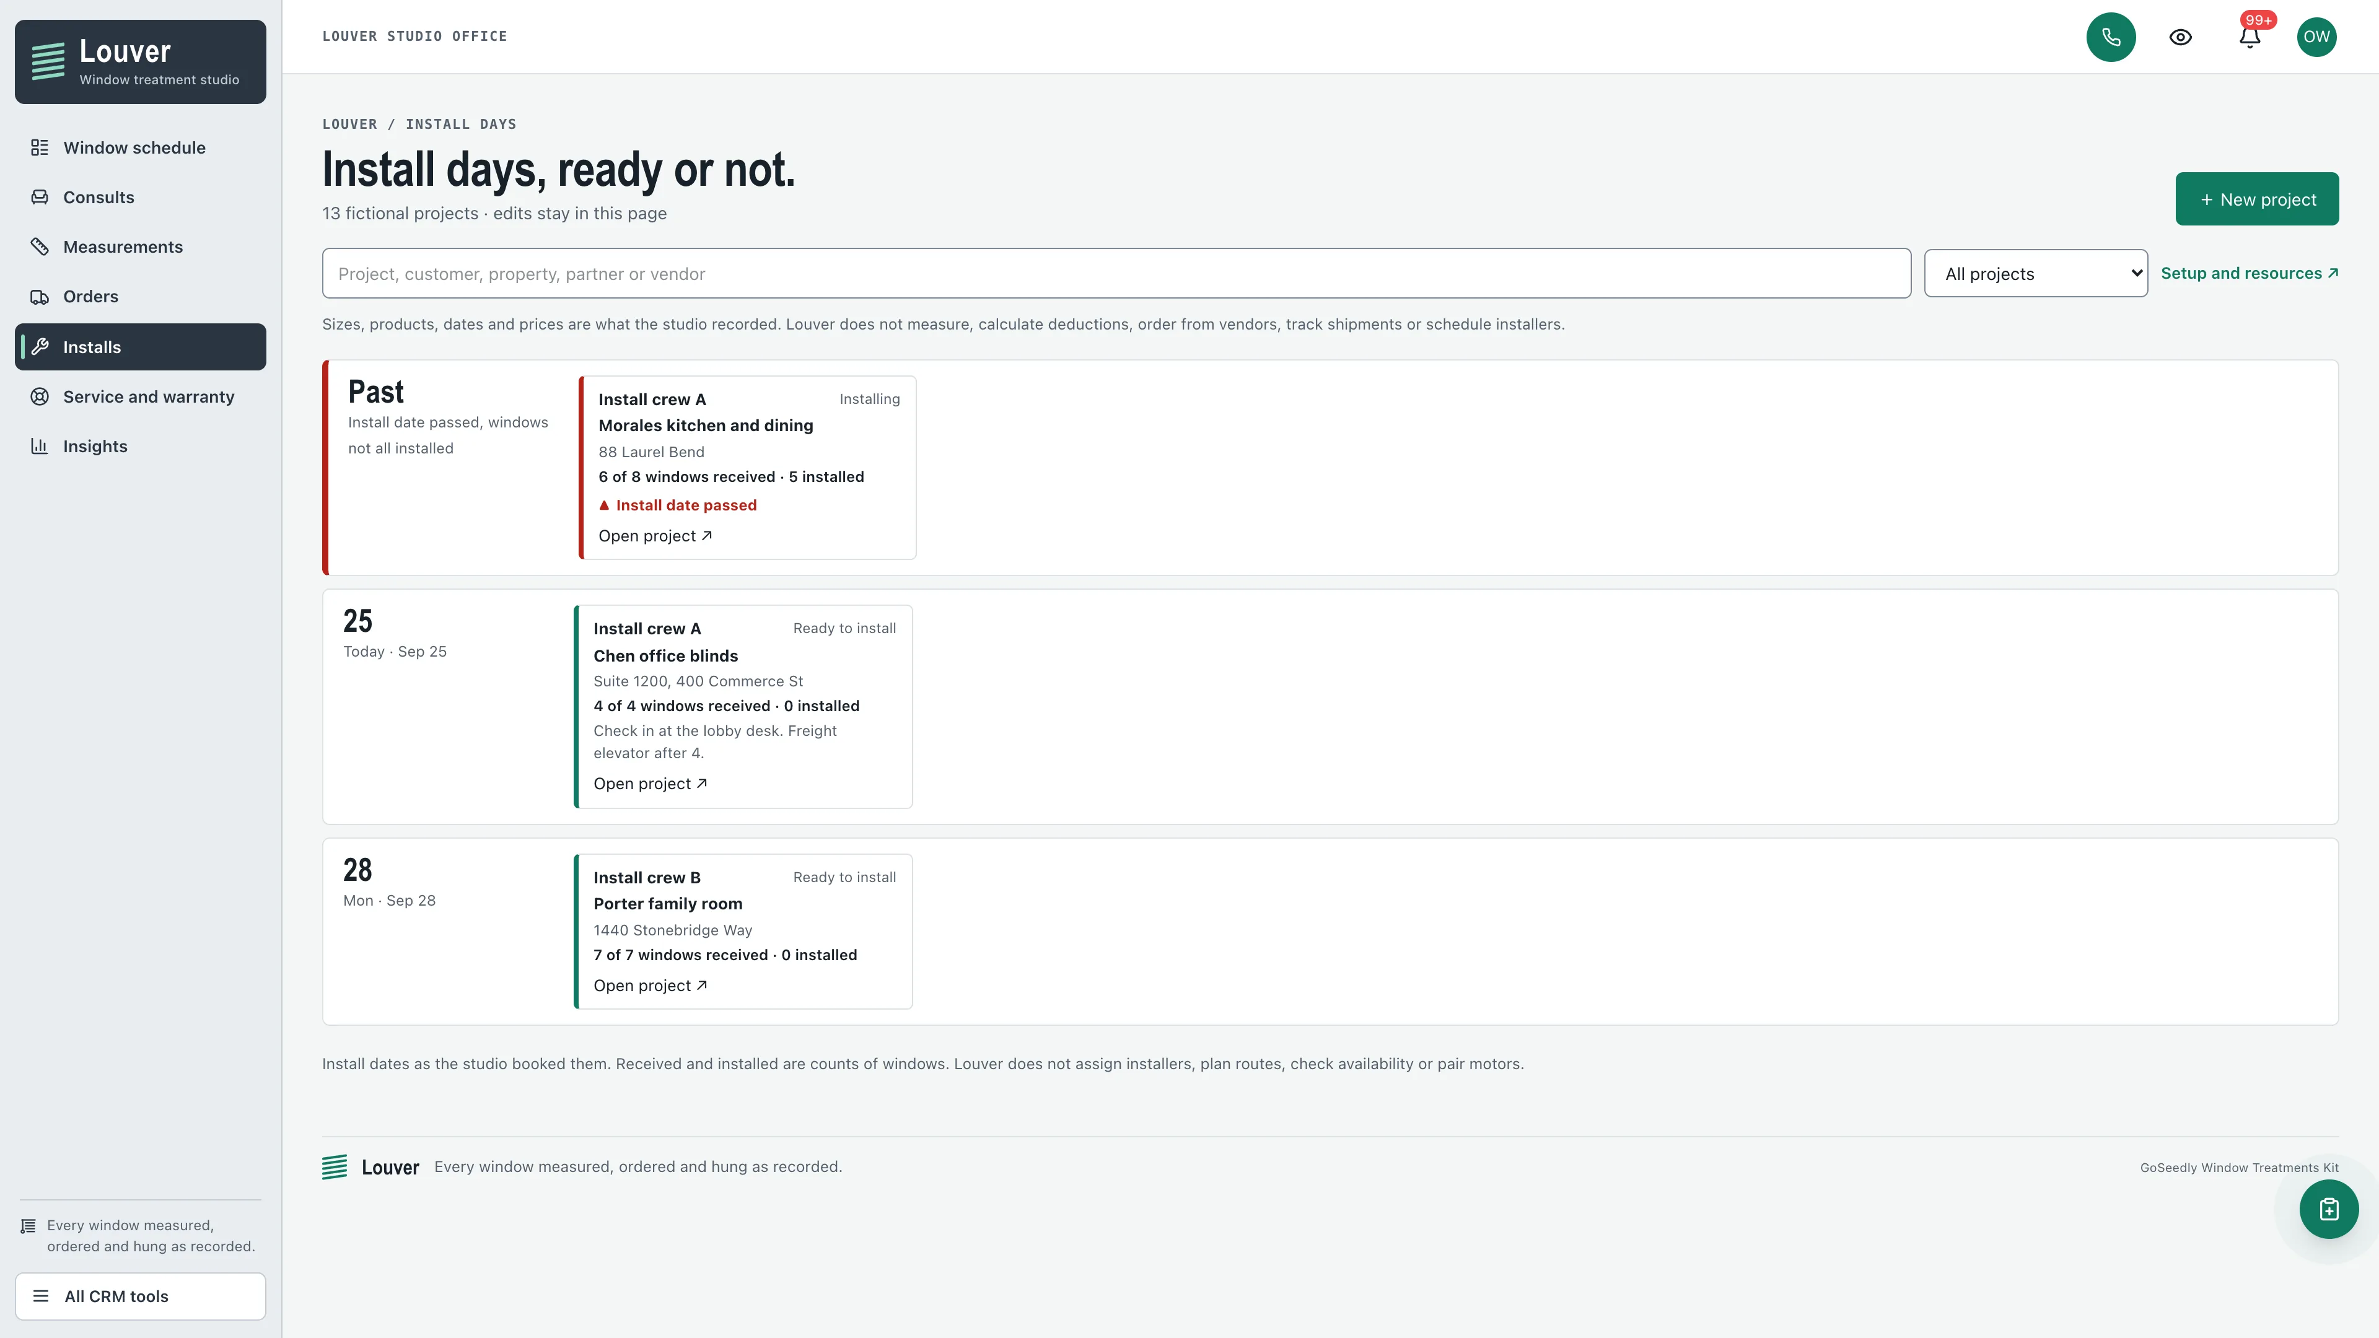Viewport: 2379px width, 1338px height.
Task: Click GoSeedly Window Treatments Kit footer text
Action: coord(2238,1167)
